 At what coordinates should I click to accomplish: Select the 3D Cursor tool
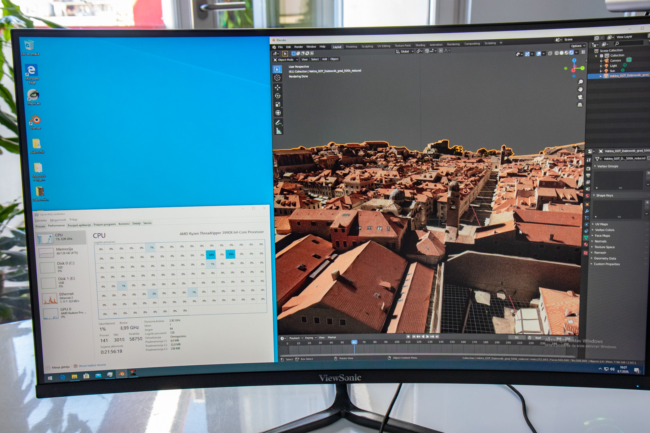click(x=277, y=78)
